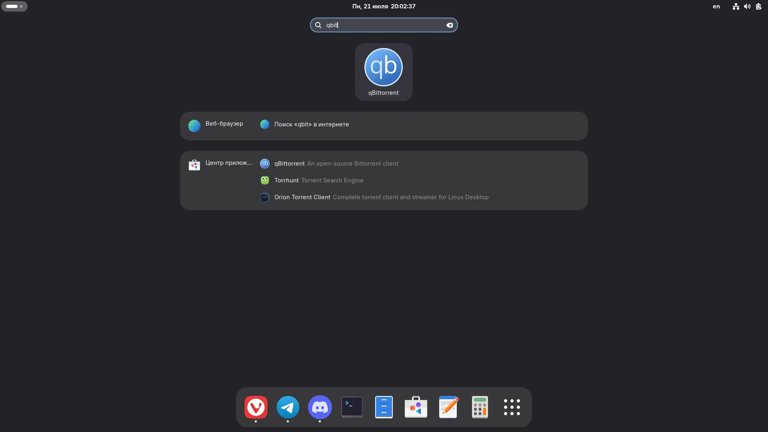Open Calculator from the dock
Screen dimensions: 768x432
(x=480, y=407)
